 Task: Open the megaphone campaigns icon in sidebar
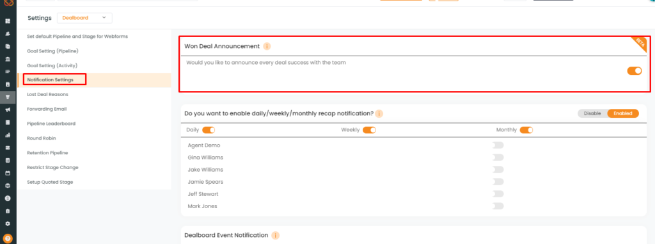click(8, 110)
